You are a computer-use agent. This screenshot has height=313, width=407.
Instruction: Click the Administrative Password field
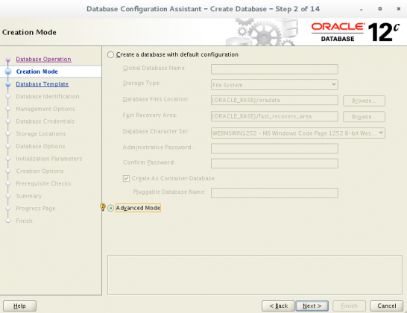[x=274, y=148]
